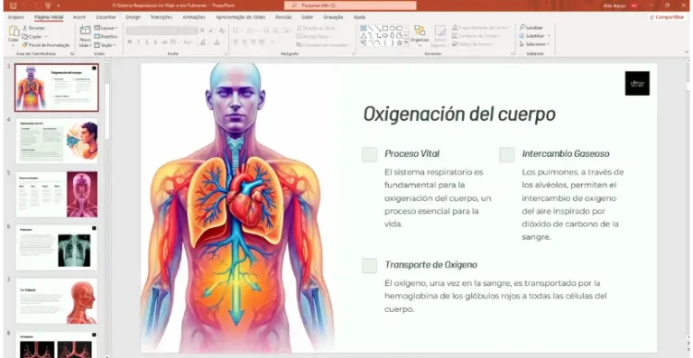
Task: Click the Compartilhar button
Action: 667,17
